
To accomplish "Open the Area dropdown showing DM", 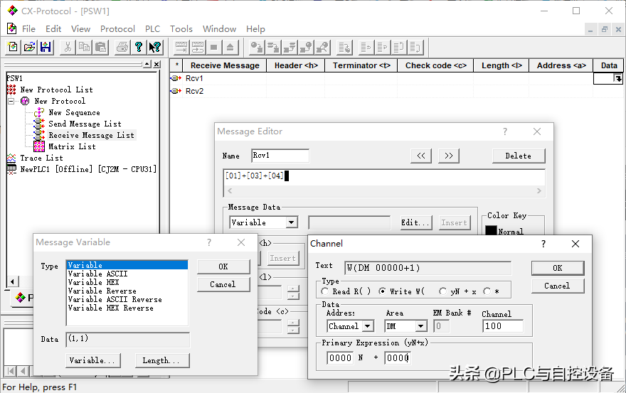I will [420, 326].
